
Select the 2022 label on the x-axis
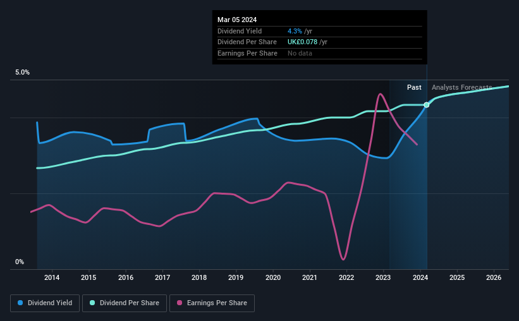pyautogui.click(x=346, y=277)
